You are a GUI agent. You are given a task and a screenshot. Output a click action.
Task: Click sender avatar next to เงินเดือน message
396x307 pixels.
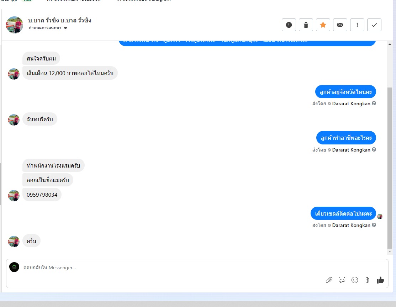(14, 74)
